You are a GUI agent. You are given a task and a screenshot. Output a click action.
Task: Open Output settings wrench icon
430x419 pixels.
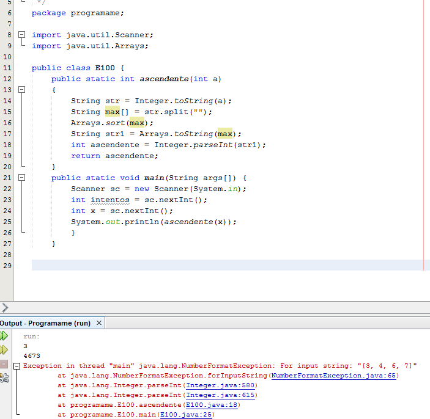[4, 378]
